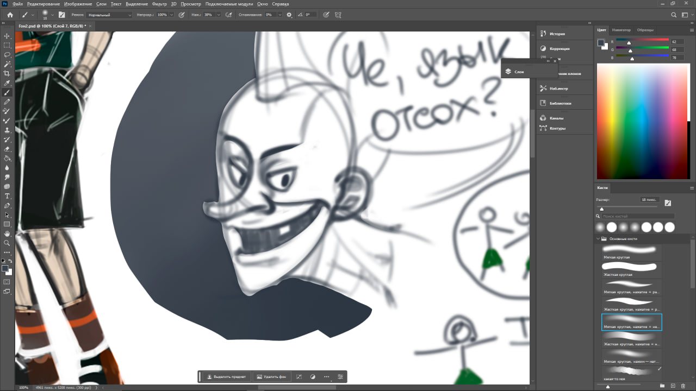Screen dimensions: 696x391
Task: Select the Zoom magnifier tool
Action: tap(7, 243)
